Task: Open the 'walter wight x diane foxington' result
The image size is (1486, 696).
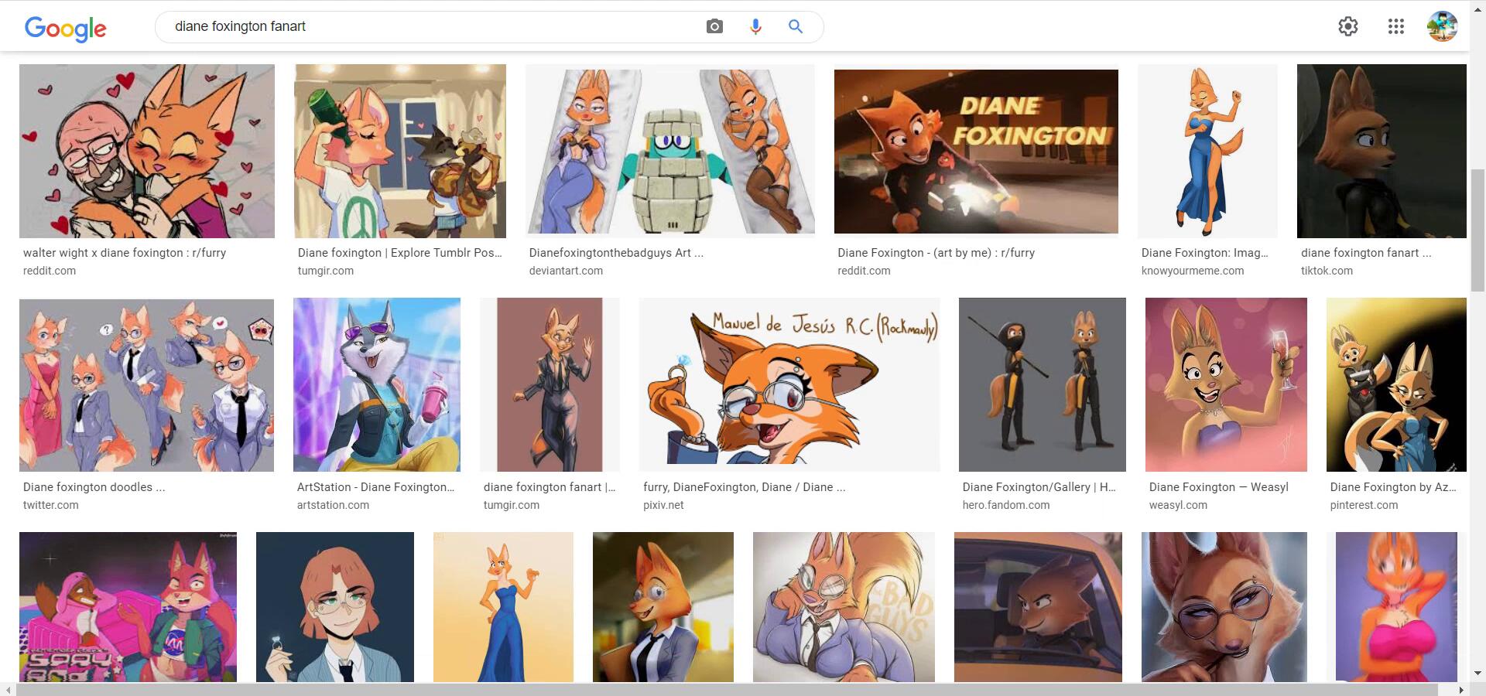Action: coord(125,253)
